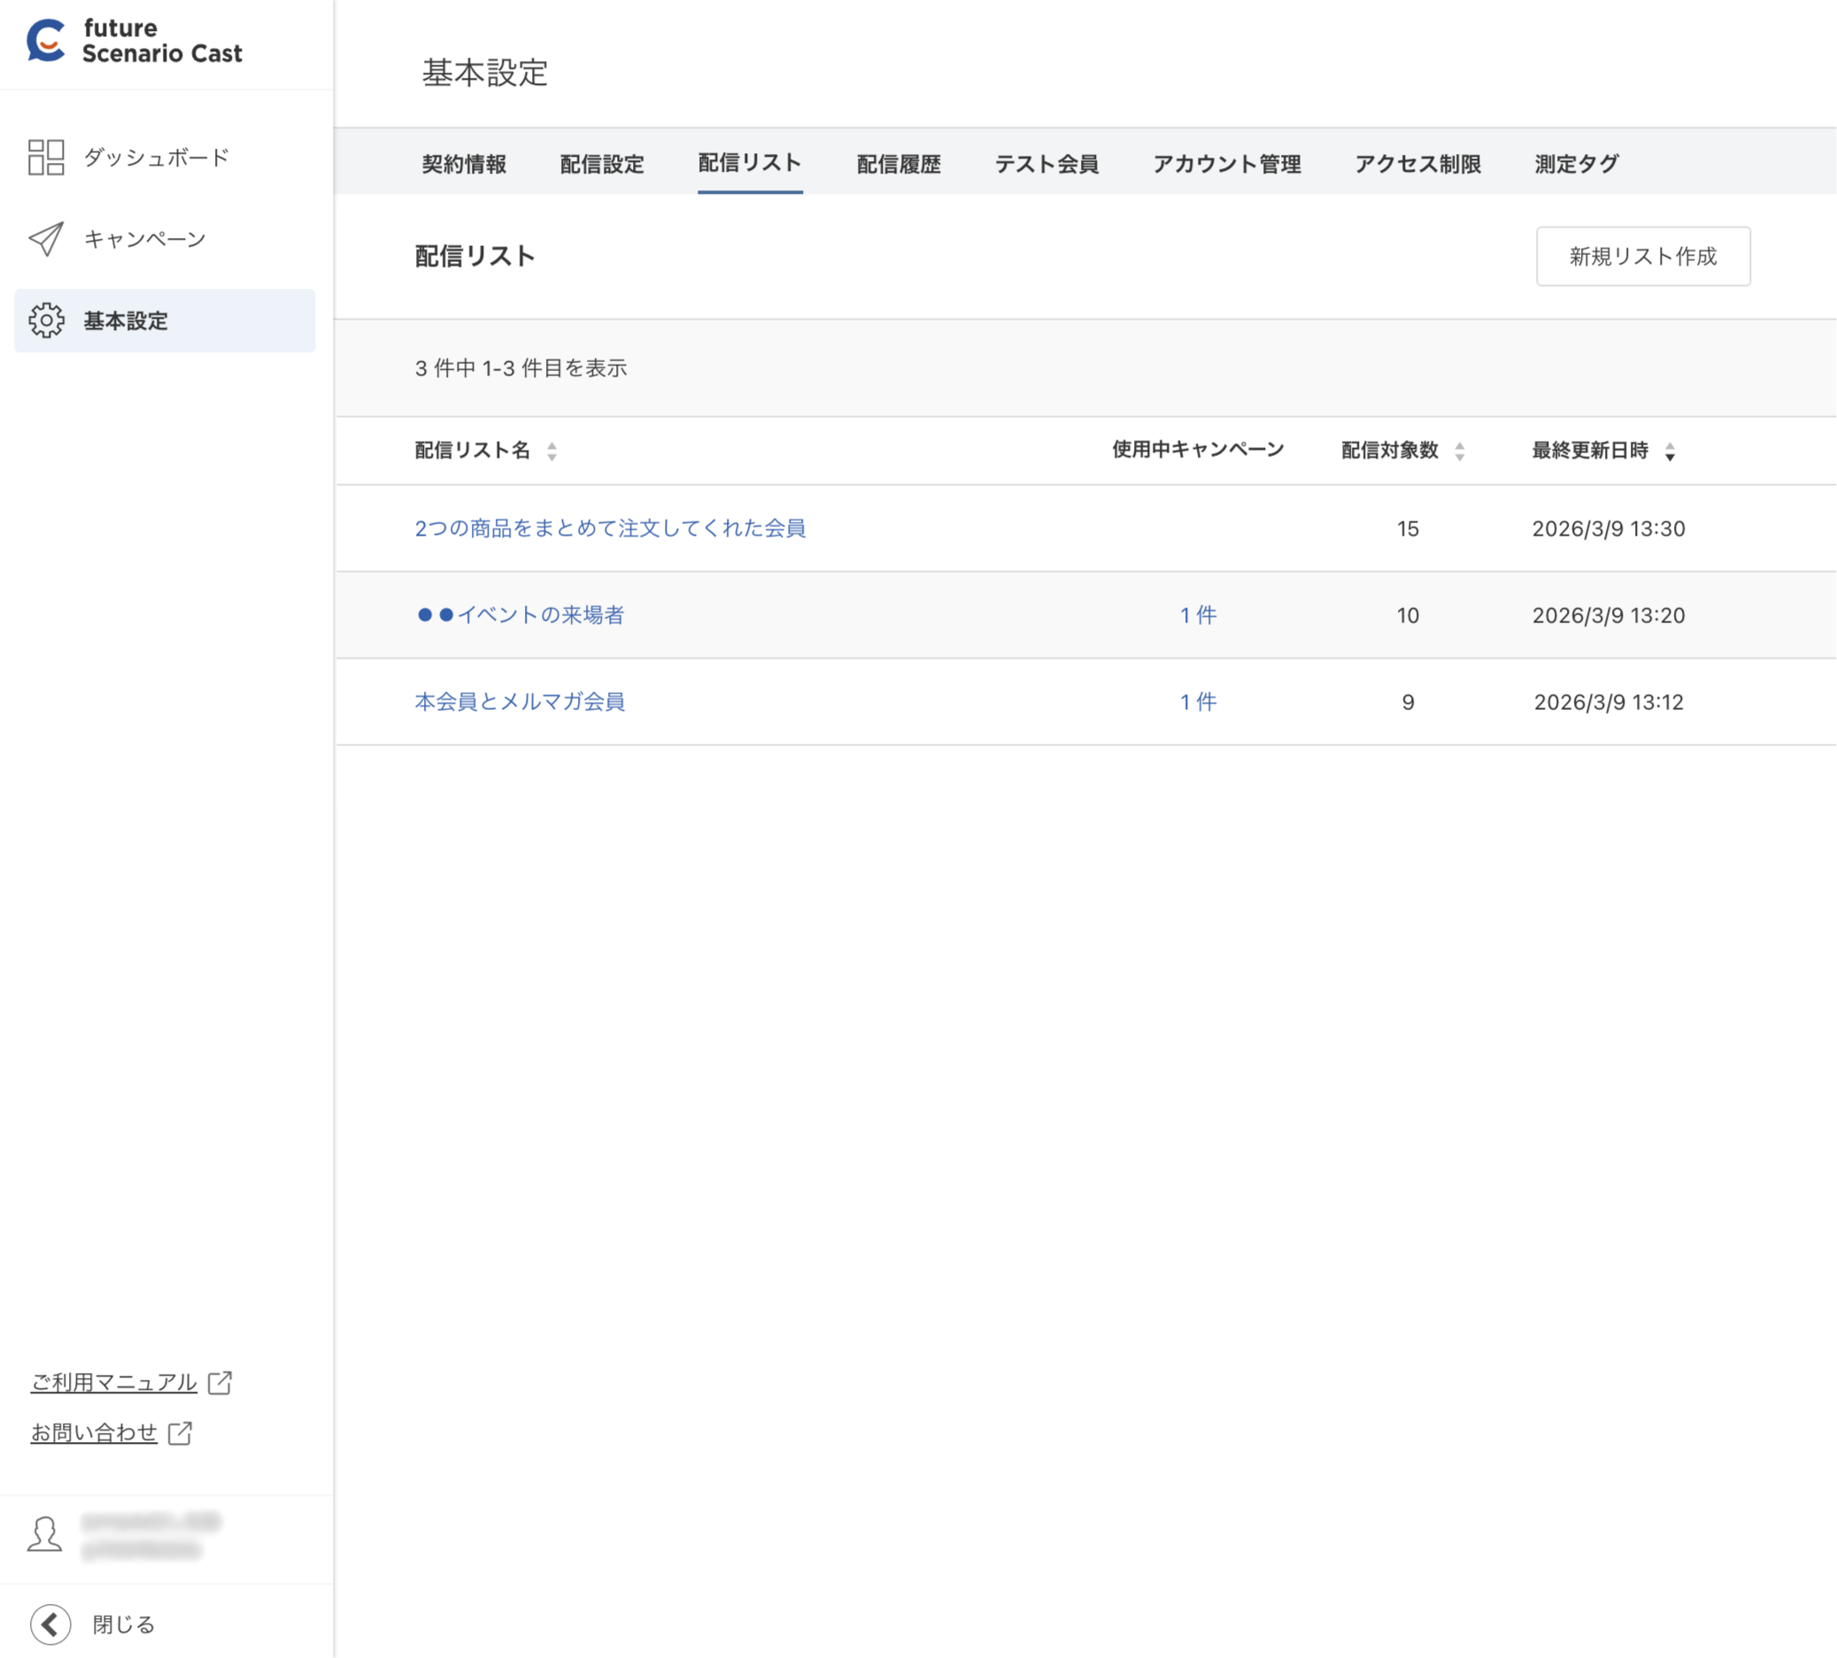Sort by the 配信対象数 column arrows
The height and width of the screenshot is (1658, 1837).
coord(1459,451)
